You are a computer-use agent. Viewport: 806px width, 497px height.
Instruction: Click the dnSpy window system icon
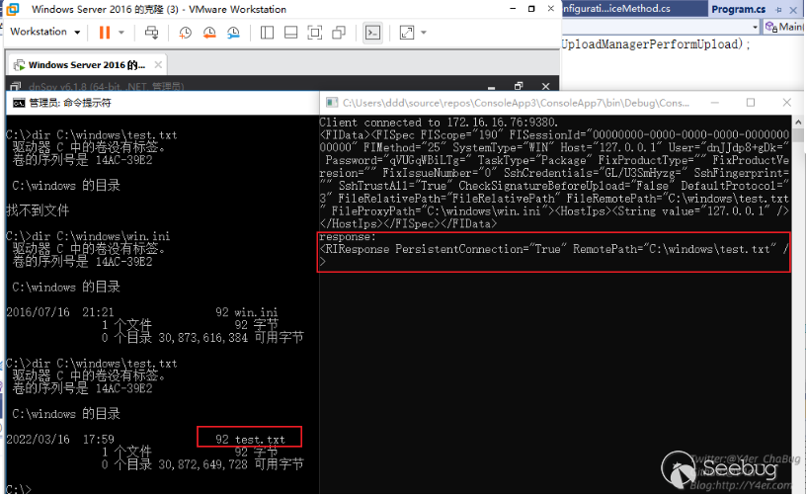16,86
